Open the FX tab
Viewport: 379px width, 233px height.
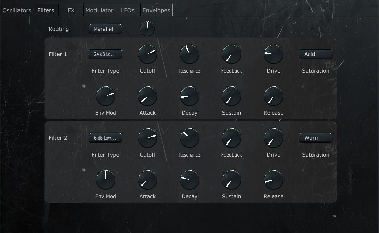[71, 10]
